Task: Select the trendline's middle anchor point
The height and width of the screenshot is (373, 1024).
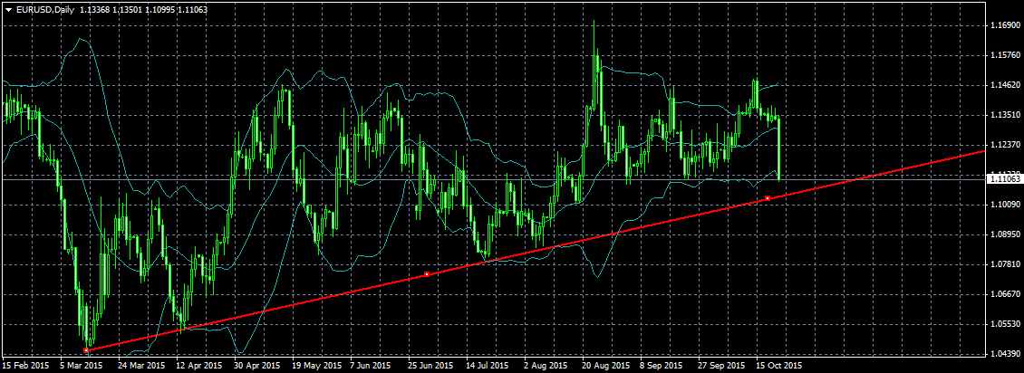Action: coord(427,274)
